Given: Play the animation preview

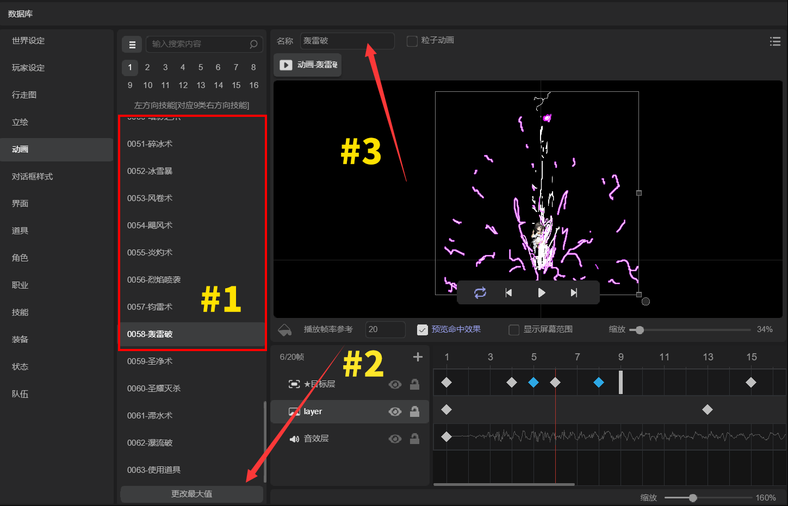Looking at the screenshot, I should (x=542, y=293).
